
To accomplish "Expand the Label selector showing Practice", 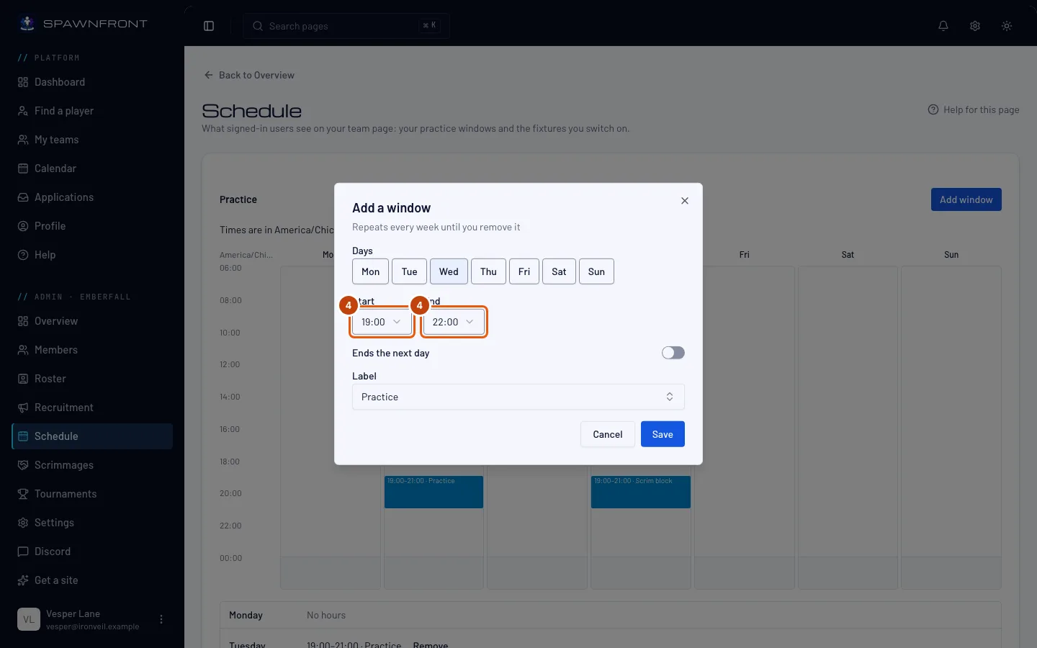I will [518, 397].
